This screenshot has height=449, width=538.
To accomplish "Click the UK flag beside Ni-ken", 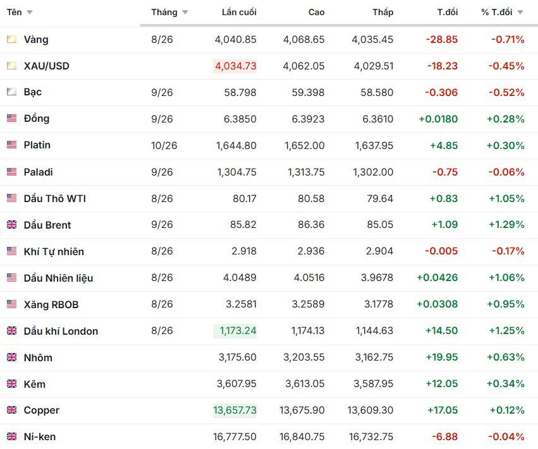I will coord(11,436).
